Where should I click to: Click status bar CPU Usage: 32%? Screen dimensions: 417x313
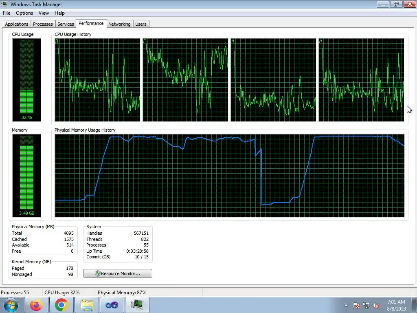[x=62, y=293]
